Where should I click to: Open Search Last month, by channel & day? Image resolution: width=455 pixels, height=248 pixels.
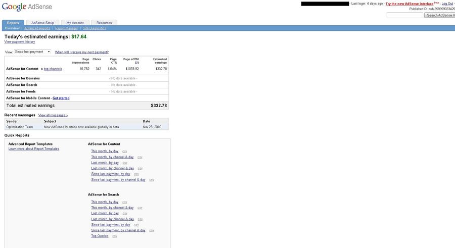(x=113, y=219)
